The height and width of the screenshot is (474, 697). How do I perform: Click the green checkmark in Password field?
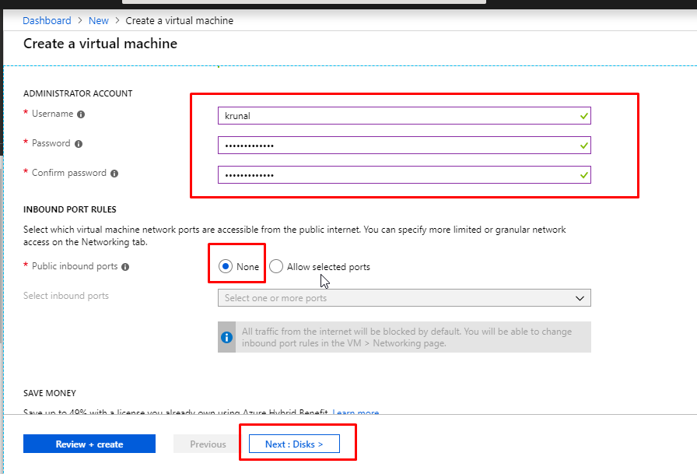(x=583, y=146)
